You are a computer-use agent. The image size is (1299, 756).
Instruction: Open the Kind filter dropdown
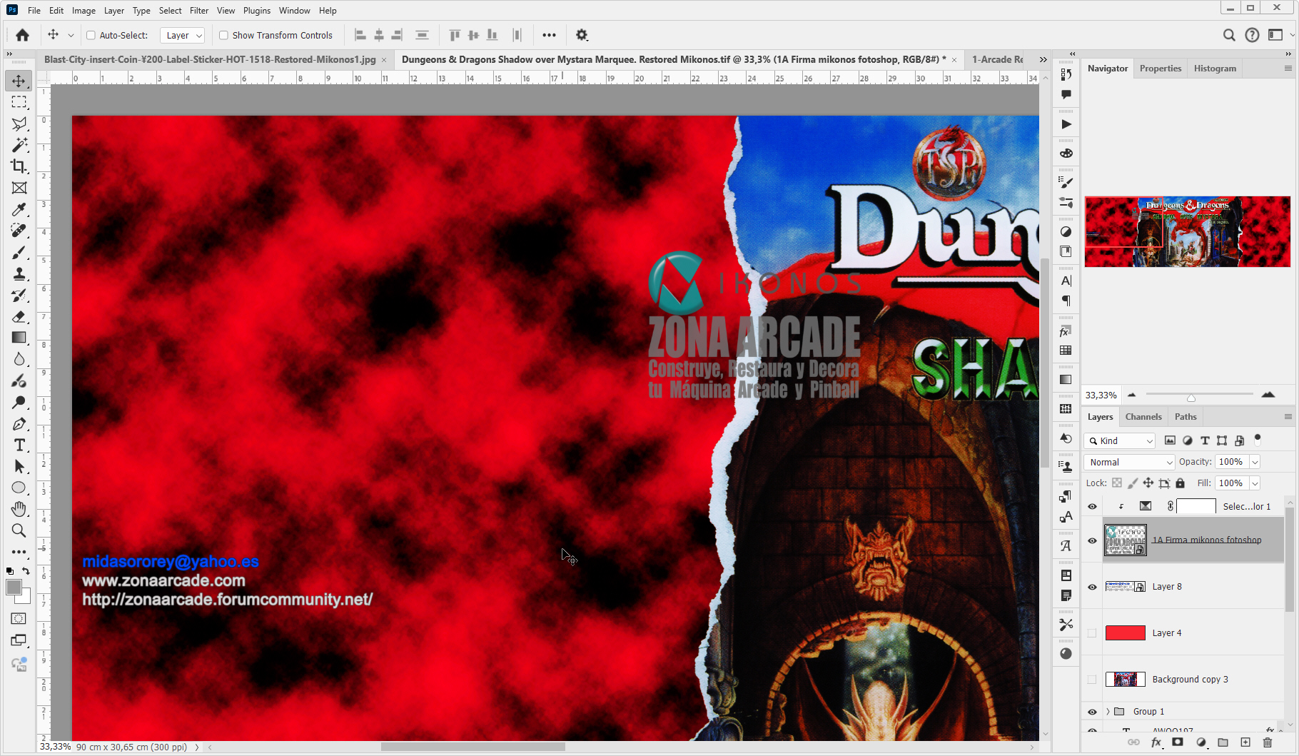[x=1118, y=440]
